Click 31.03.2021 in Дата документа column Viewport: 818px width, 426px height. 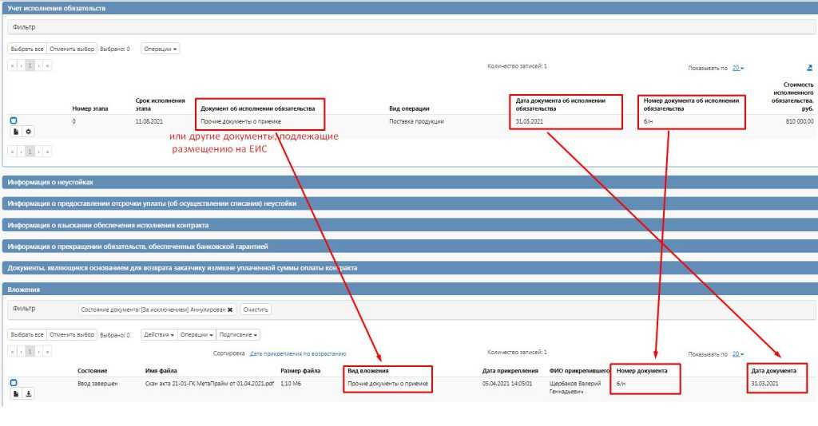click(x=764, y=384)
